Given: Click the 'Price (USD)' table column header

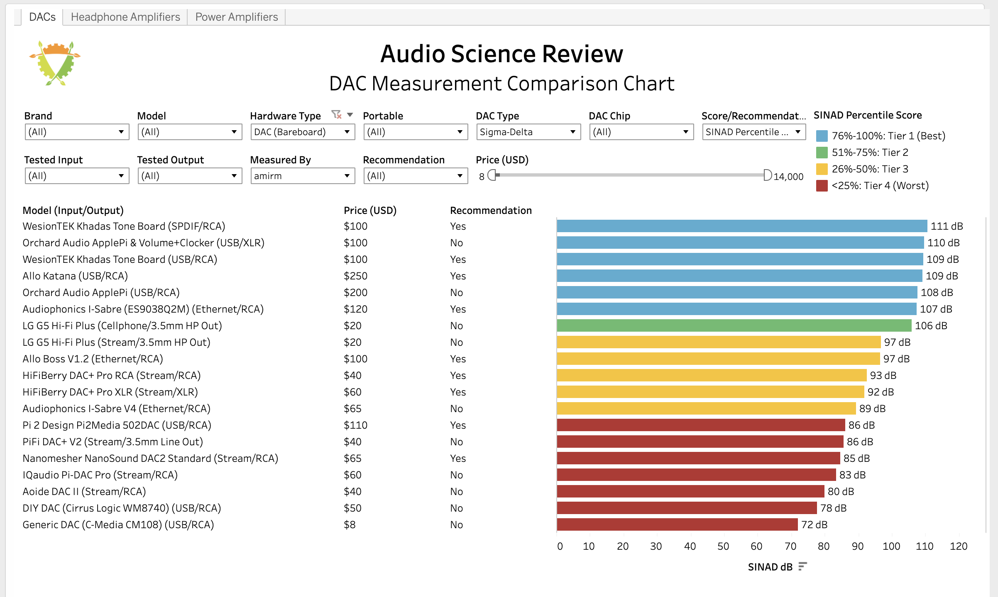Looking at the screenshot, I should point(370,211).
